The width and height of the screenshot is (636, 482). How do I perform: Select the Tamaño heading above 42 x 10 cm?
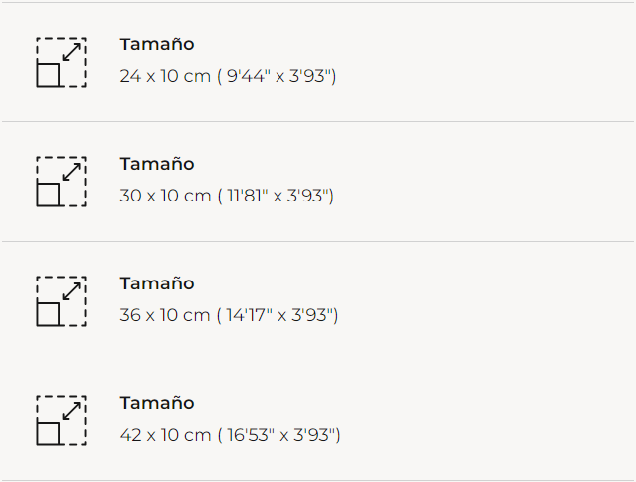click(157, 403)
